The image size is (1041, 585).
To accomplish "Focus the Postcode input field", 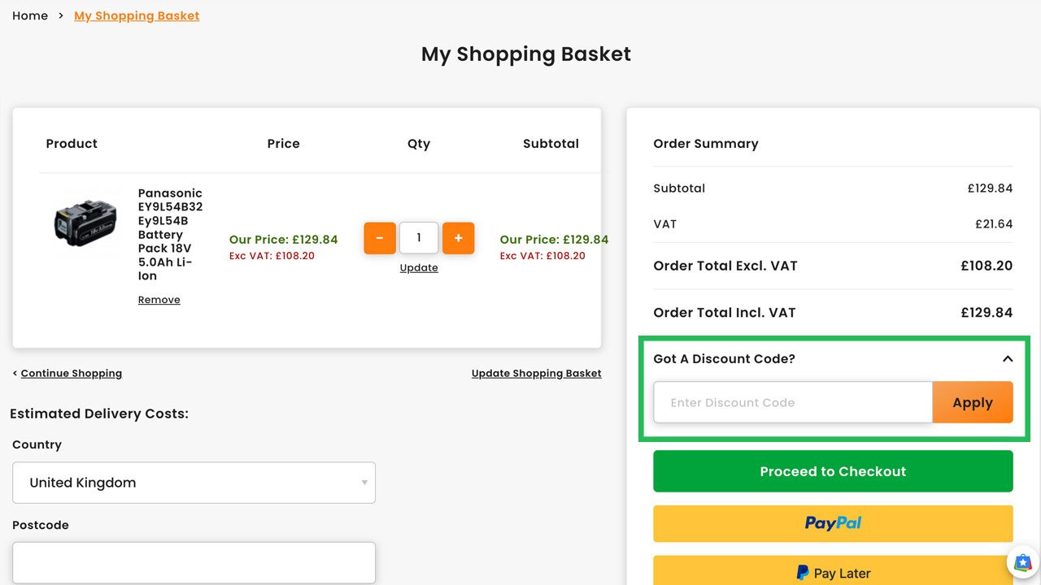I will 194,563.
